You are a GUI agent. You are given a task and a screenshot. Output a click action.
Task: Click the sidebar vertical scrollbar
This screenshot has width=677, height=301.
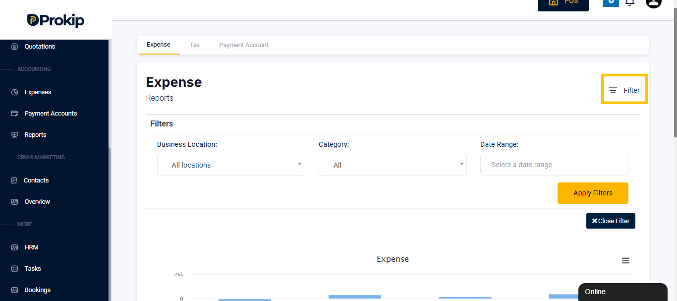(x=110, y=223)
